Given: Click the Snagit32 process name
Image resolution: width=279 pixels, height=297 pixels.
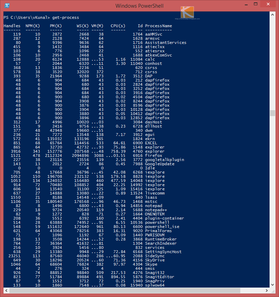Looking at the screenshot, I should click(x=155, y=273).
